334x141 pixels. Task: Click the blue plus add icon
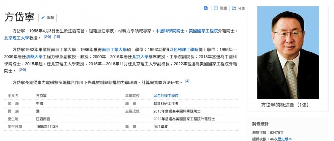[206, 8]
